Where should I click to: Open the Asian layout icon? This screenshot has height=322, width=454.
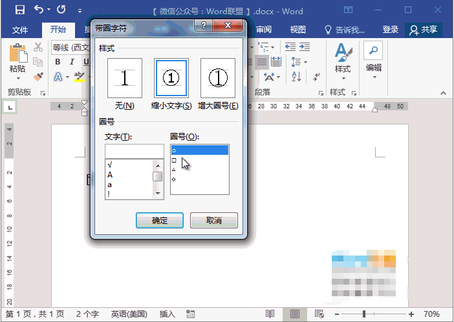[269, 77]
